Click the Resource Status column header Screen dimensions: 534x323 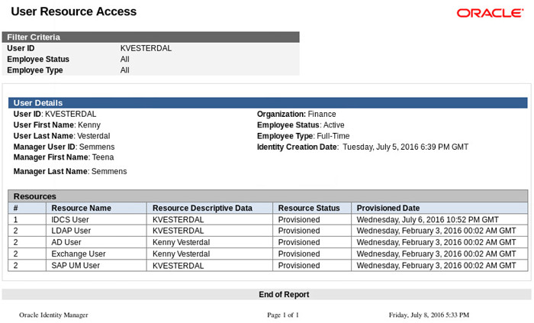pyautogui.click(x=309, y=208)
